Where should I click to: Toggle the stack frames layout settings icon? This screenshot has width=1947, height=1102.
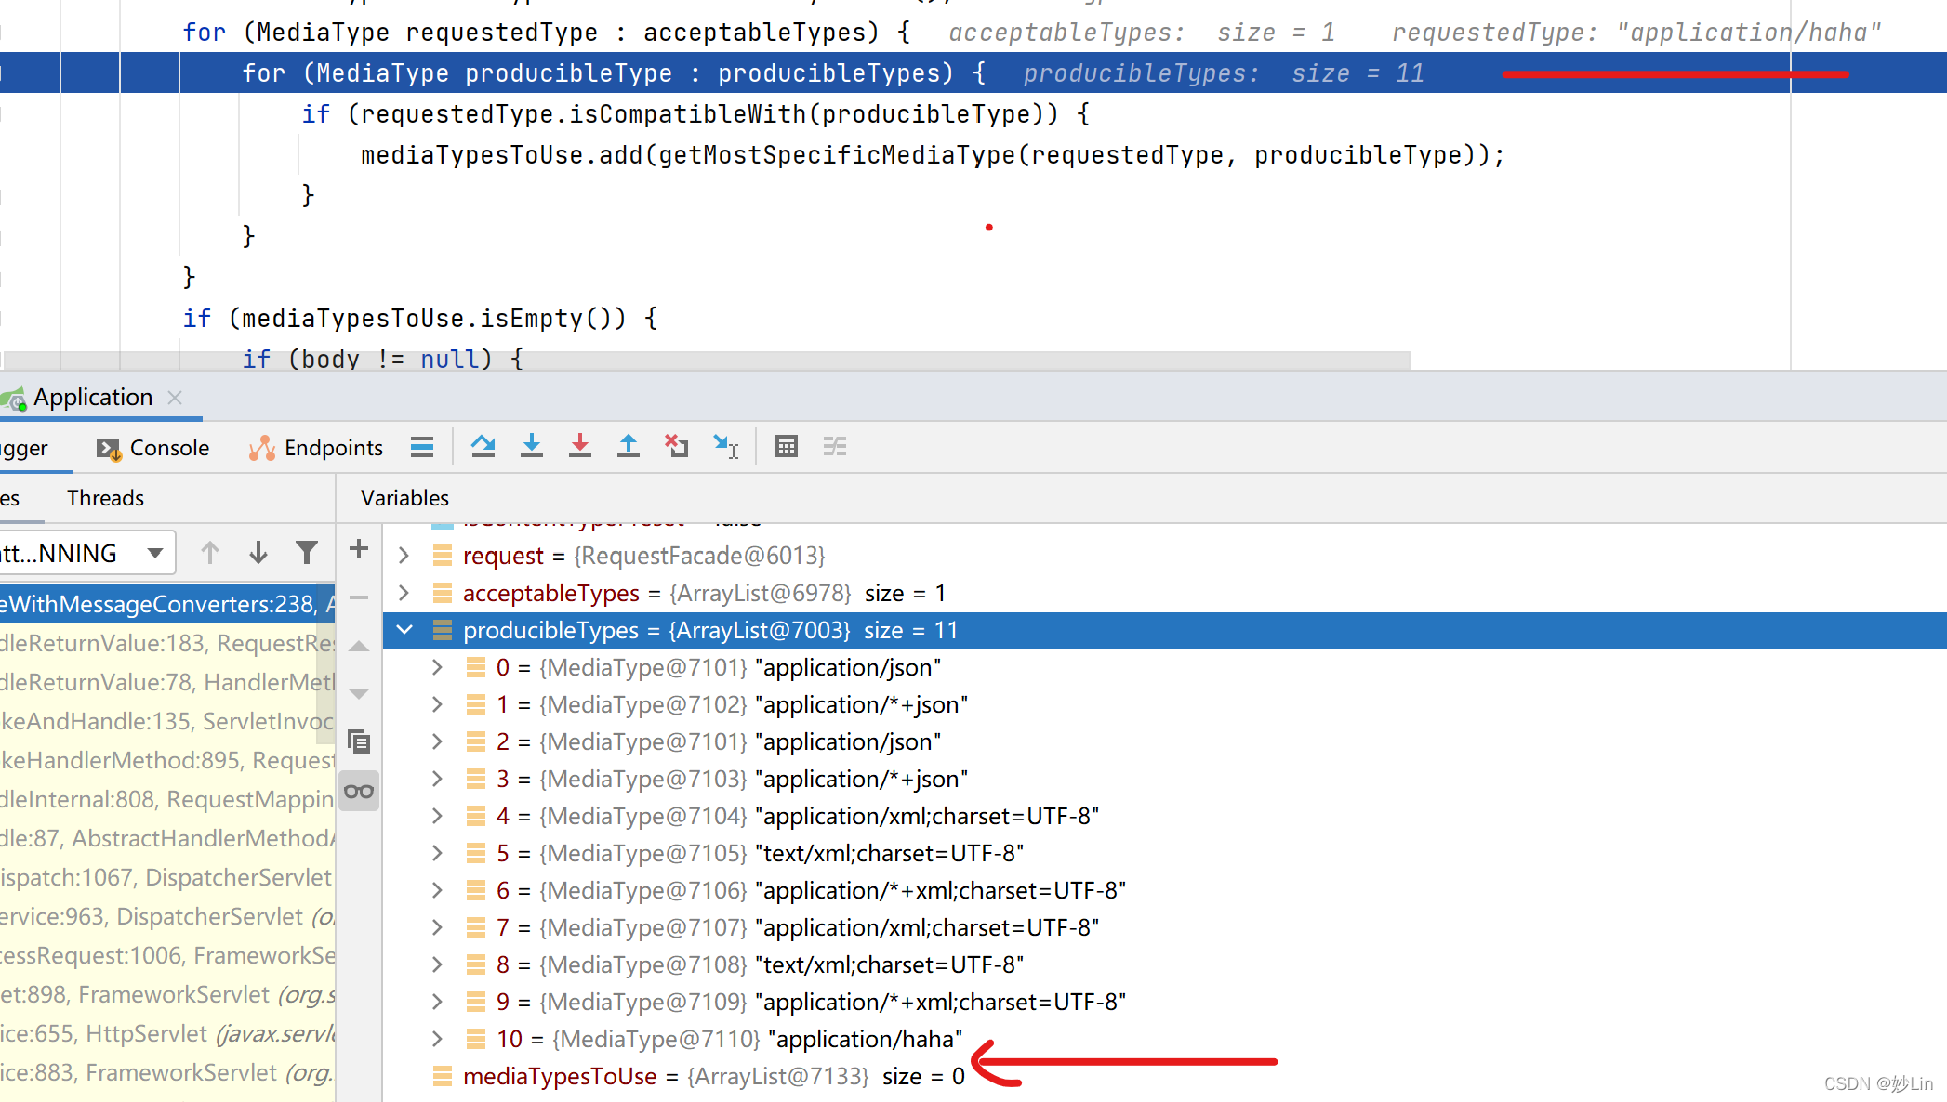pyautogui.click(x=422, y=447)
